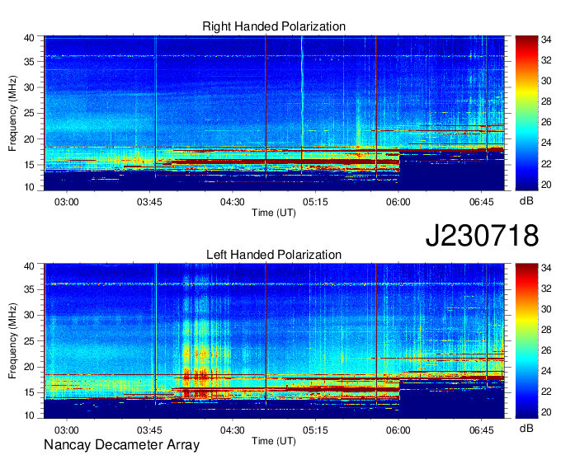The height and width of the screenshot is (455, 561).
Task: Click the 05:15 time tick of the top plot
Action: pos(315,202)
